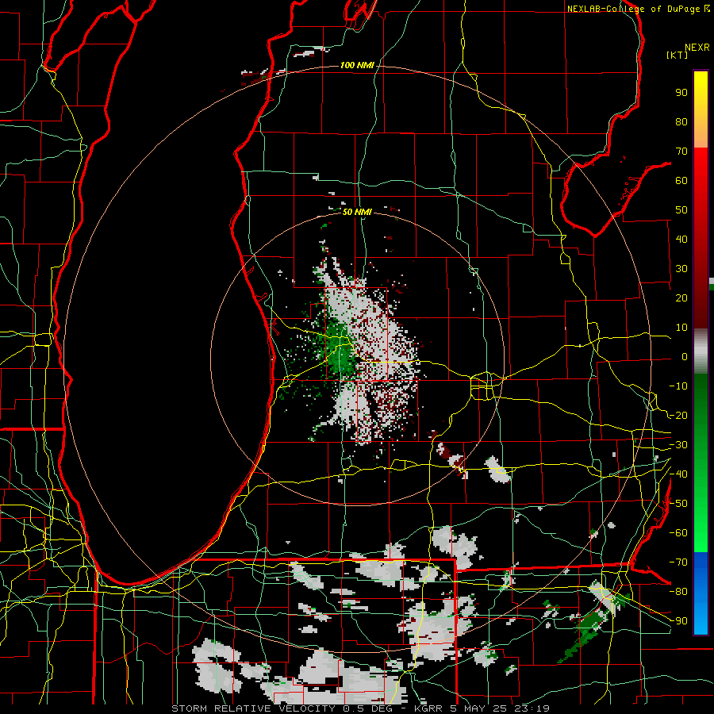714x714 pixels.
Task: Click the positive 90 value on the scale
Action: pyautogui.click(x=681, y=93)
